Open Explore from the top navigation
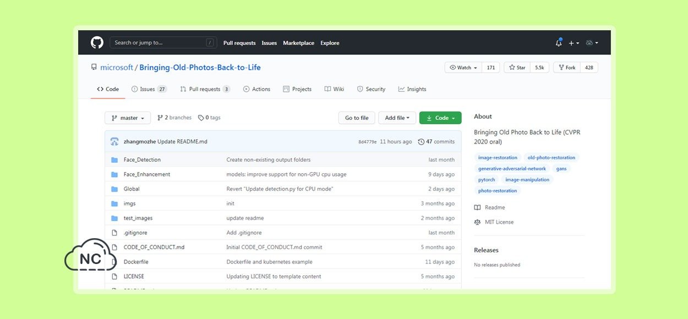The image size is (688, 319). (x=330, y=43)
